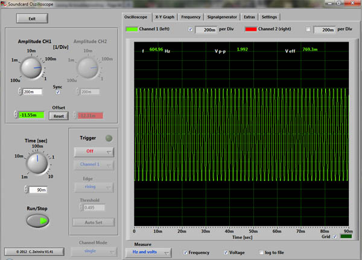Click the Trigger status LED indicator
The width and height of the screenshot is (362, 260).
click(109, 138)
